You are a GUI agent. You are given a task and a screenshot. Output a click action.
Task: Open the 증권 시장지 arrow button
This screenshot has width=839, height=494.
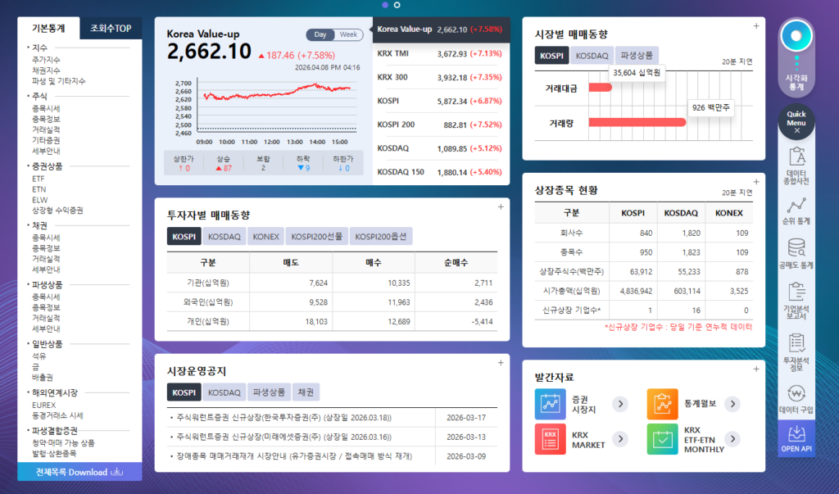coord(621,403)
